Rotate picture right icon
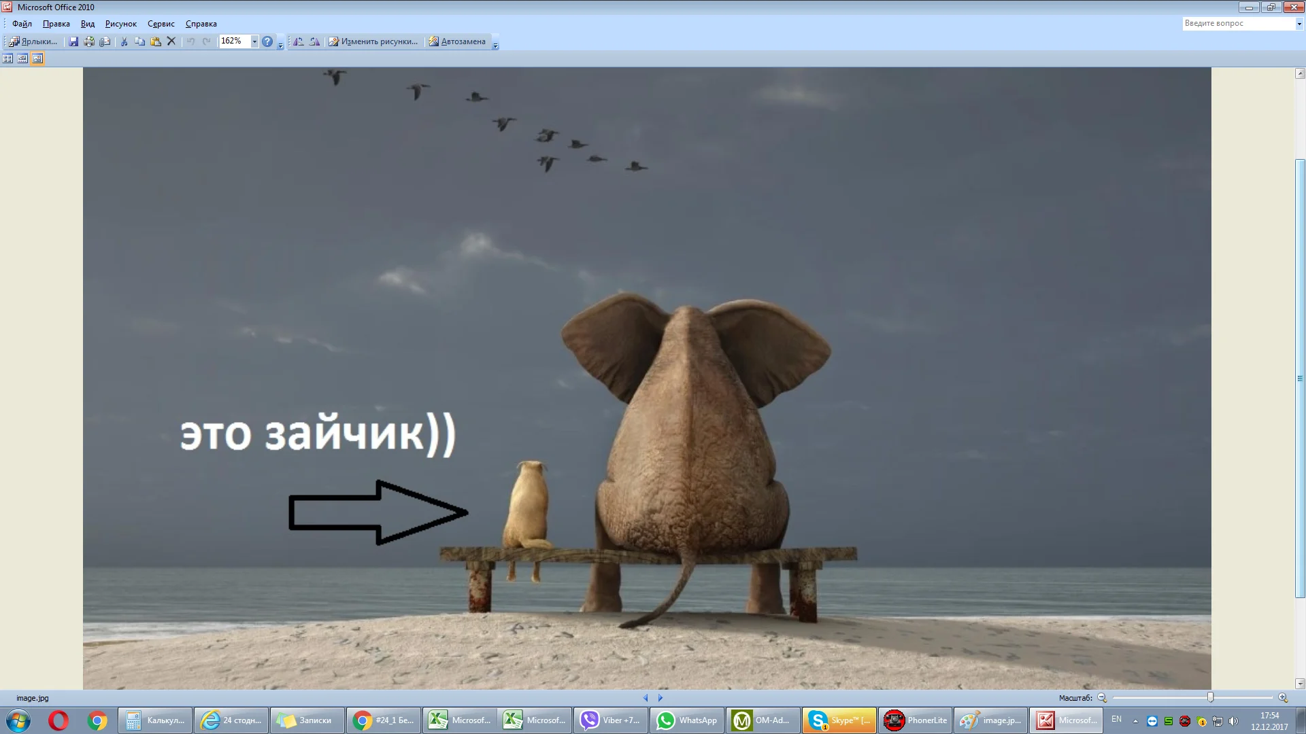1306x734 pixels. (x=314, y=41)
